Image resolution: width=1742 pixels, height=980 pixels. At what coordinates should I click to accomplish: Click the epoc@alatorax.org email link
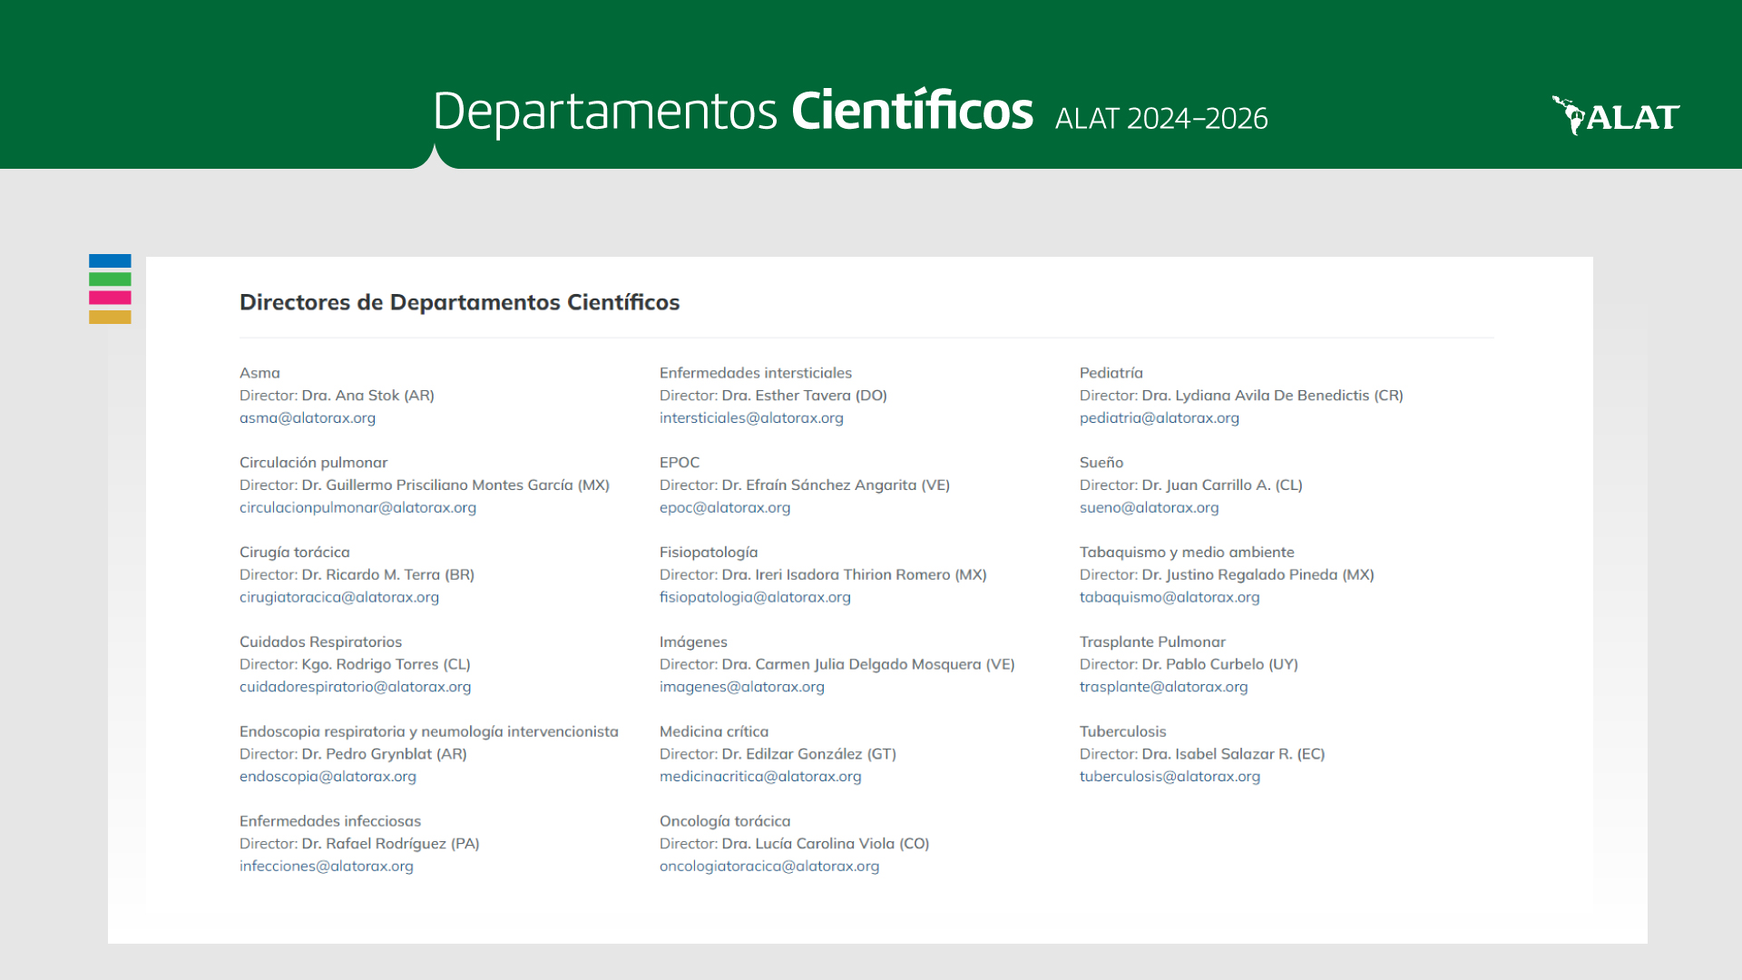click(724, 508)
